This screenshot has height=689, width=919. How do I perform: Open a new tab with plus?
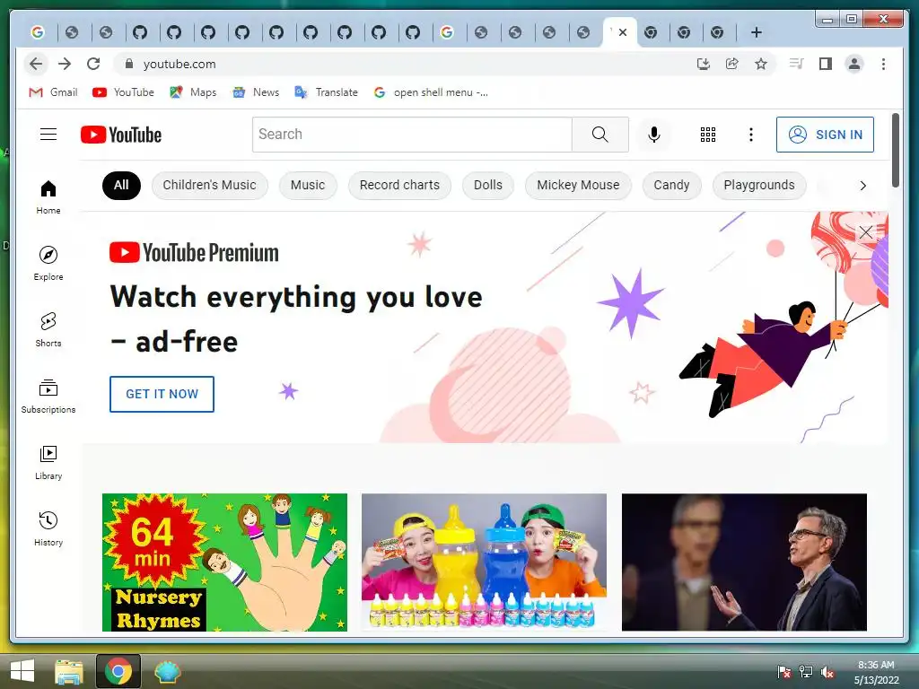coord(756,32)
